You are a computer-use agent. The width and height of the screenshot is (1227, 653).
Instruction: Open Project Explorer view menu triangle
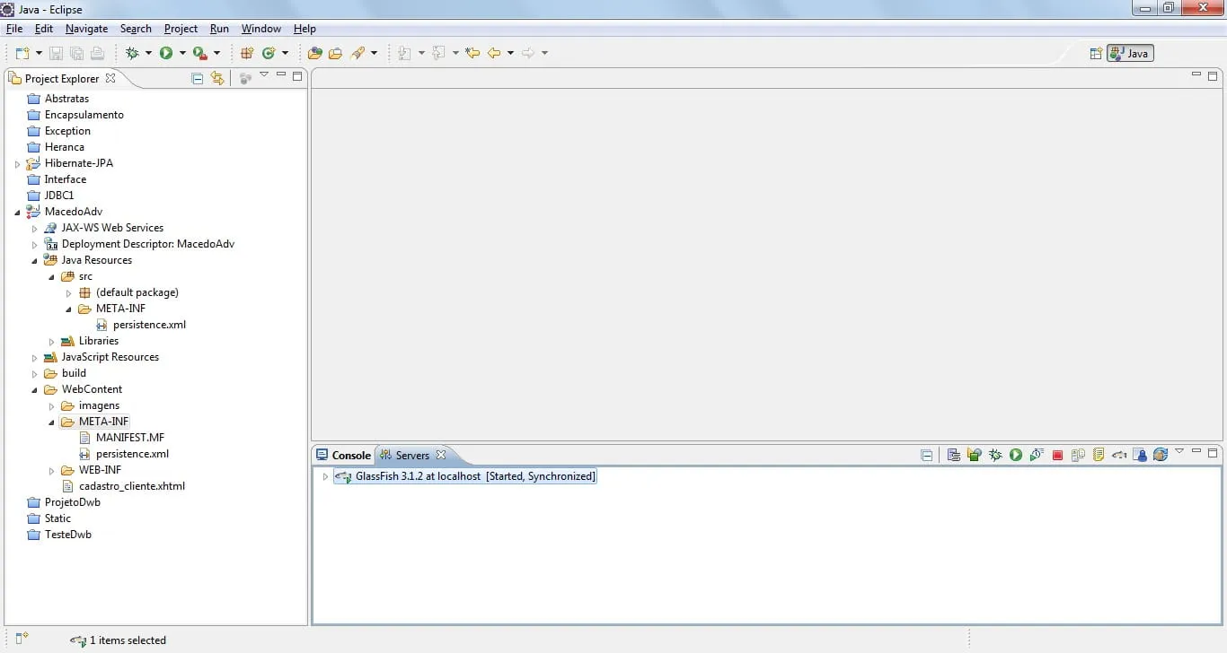point(264,75)
